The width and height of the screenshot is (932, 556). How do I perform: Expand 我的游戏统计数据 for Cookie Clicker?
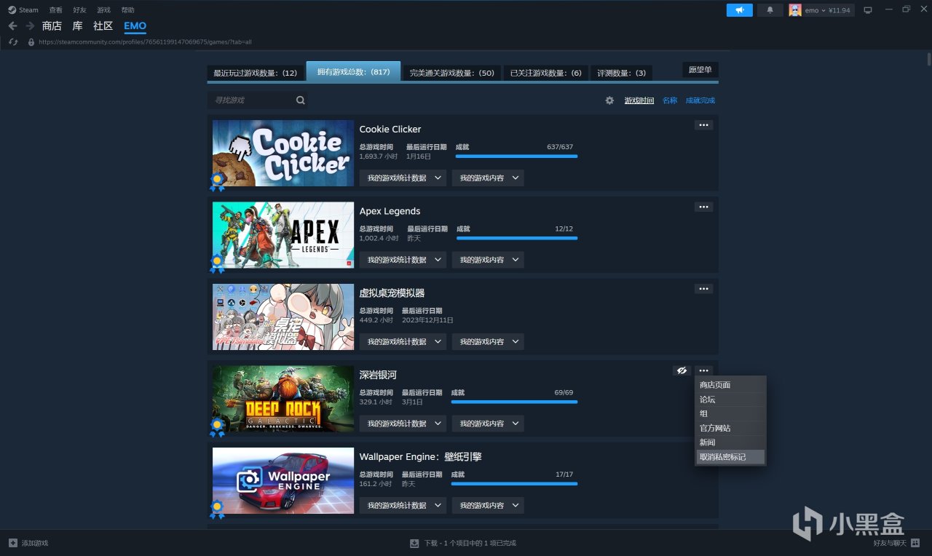tap(403, 178)
